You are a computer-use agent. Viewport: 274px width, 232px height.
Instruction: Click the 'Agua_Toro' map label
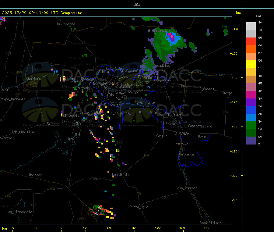point(33,79)
